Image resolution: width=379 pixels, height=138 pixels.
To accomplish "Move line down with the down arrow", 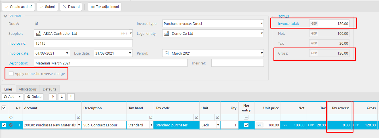I will pyautogui.click(x=62, y=97).
